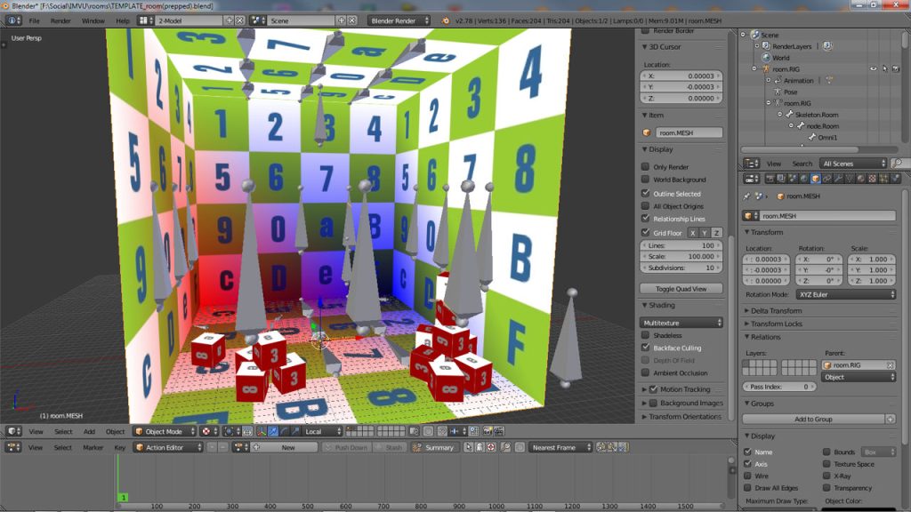
Task: Enable the Shadeless shading checkbox
Action: point(647,335)
